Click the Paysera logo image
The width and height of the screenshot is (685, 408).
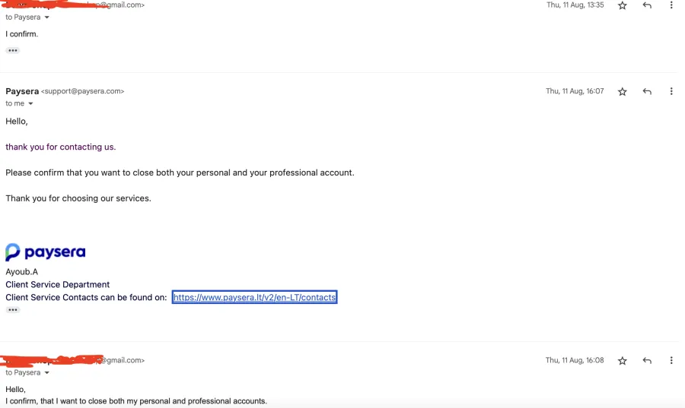(x=46, y=252)
